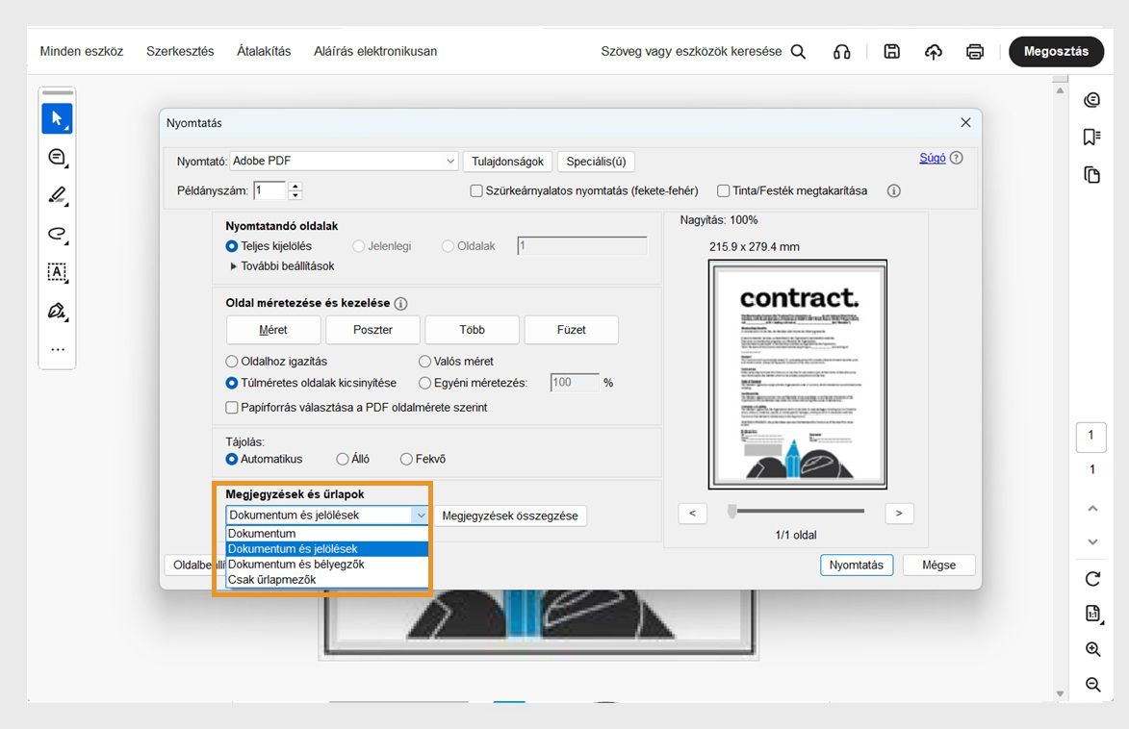Click the question mark help icon
This screenshot has height=729, width=1129.
pos(956,158)
